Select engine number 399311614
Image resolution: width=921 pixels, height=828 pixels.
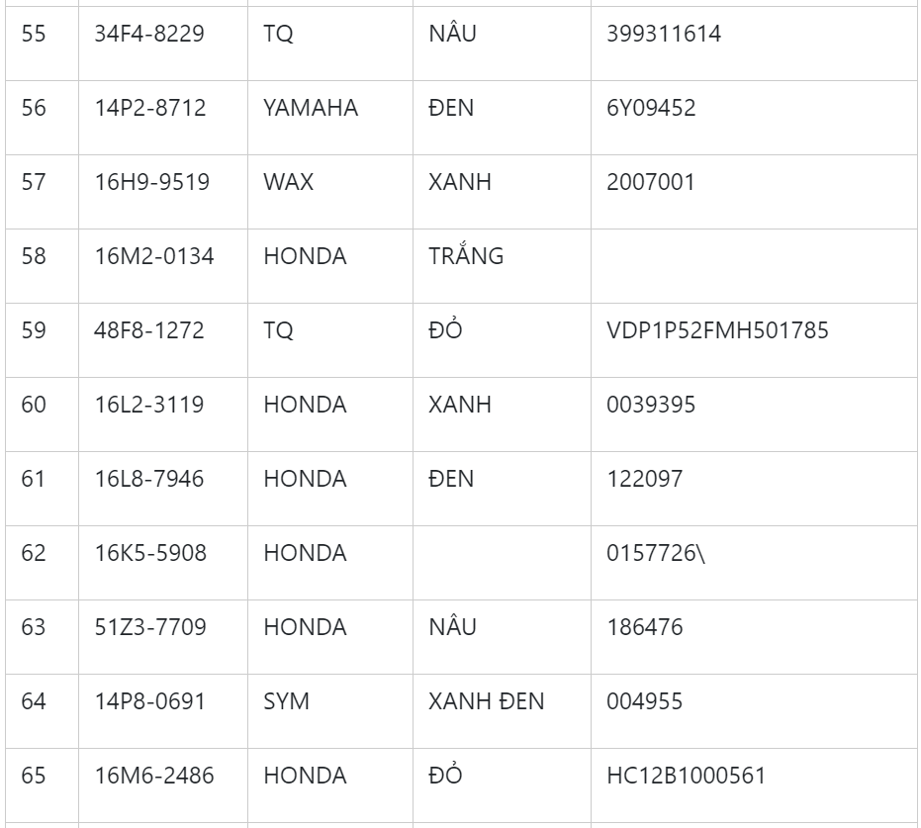664,35
